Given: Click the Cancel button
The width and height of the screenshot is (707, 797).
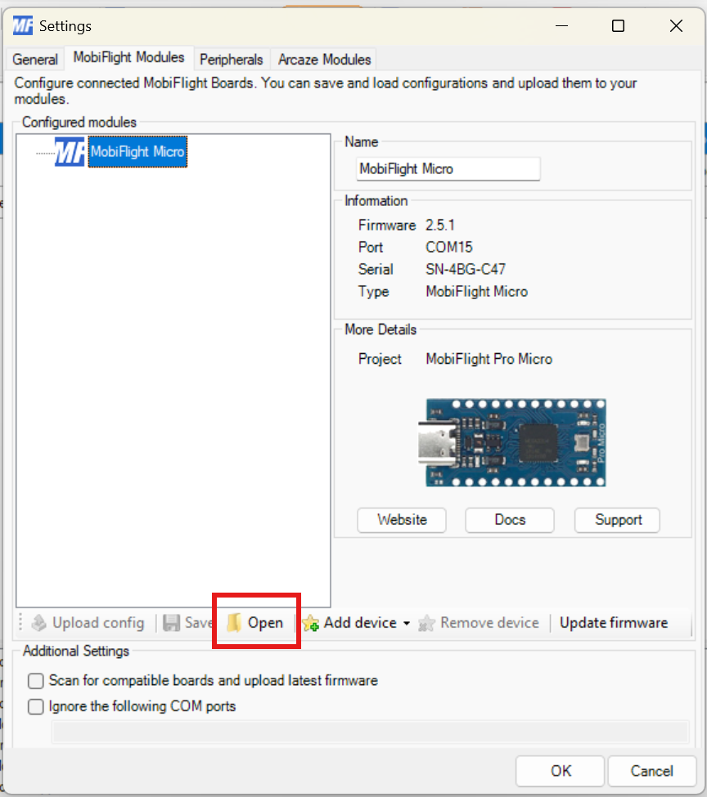Looking at the screenshot, I should pos(652,771).
